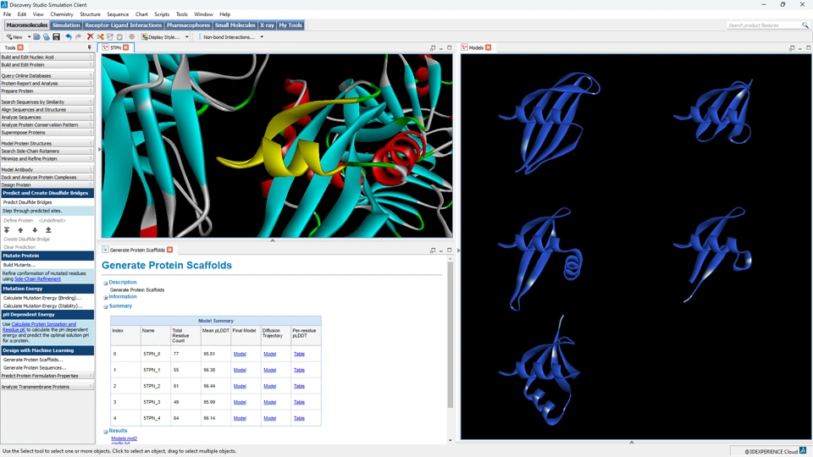
Task: Expand the Model Antibody tool group
Action: click(47, 169)
